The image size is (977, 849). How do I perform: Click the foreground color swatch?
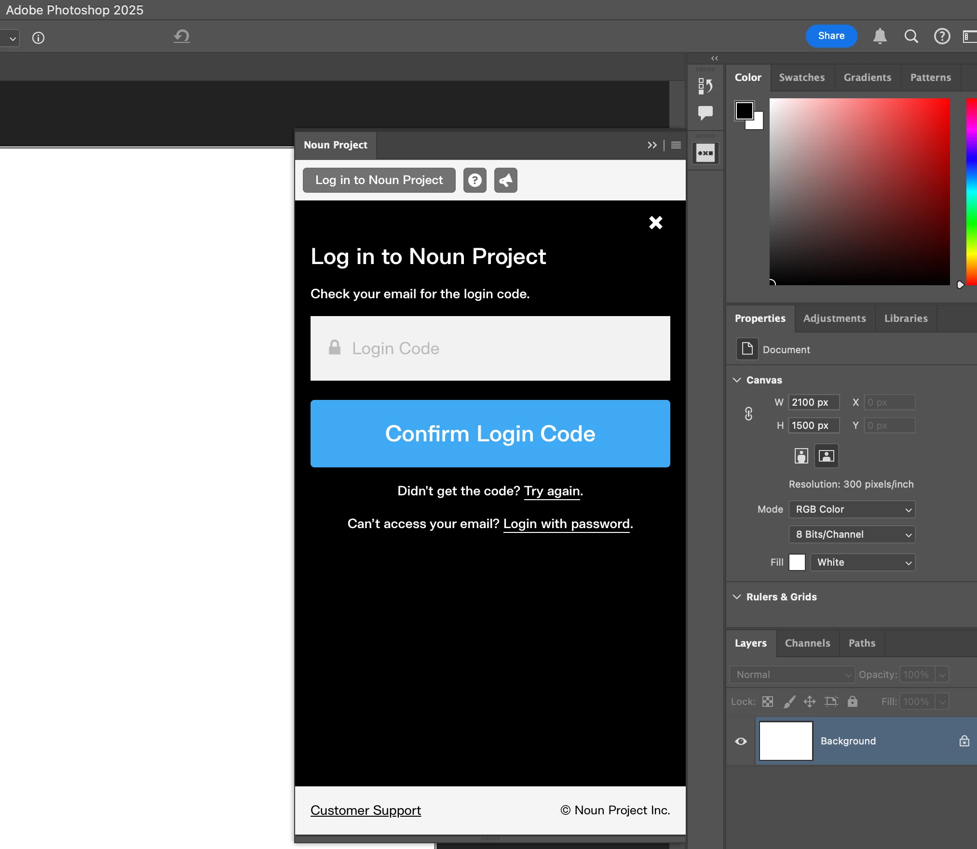744,110
